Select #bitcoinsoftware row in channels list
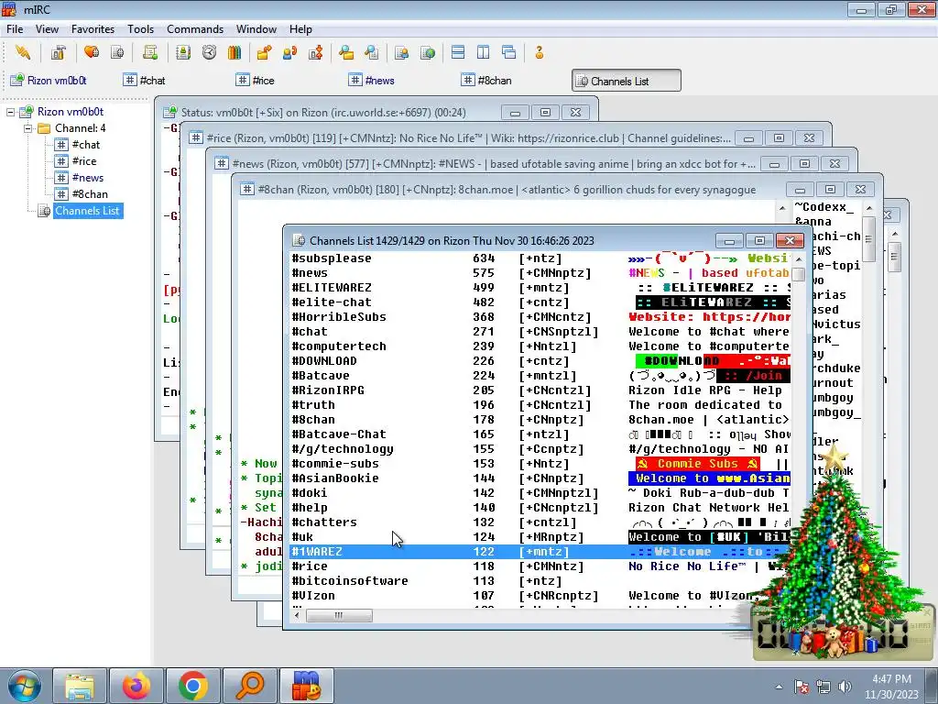Viewport: 938px width, 704px height. pos(540,580)
